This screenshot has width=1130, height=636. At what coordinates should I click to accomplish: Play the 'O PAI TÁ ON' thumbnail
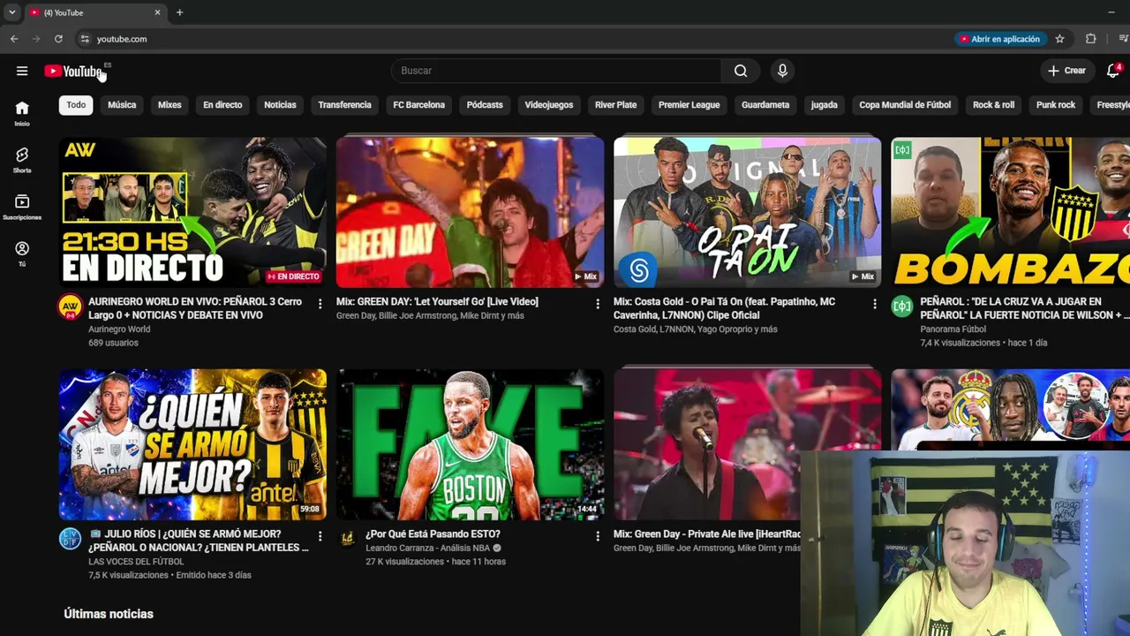[747, 212]
